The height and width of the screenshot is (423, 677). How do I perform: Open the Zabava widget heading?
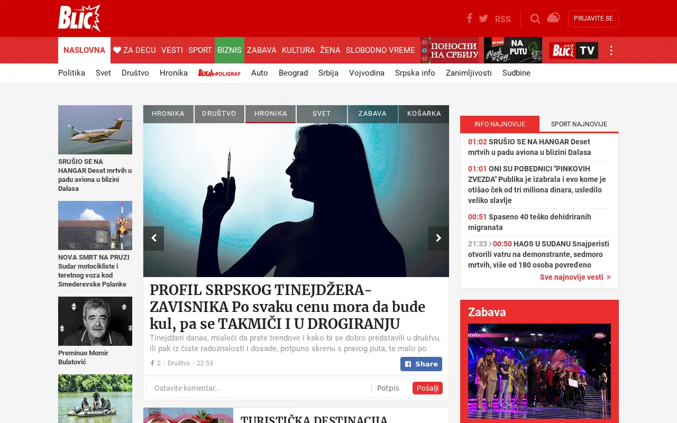pyautogui.click(x=487, y=312)
